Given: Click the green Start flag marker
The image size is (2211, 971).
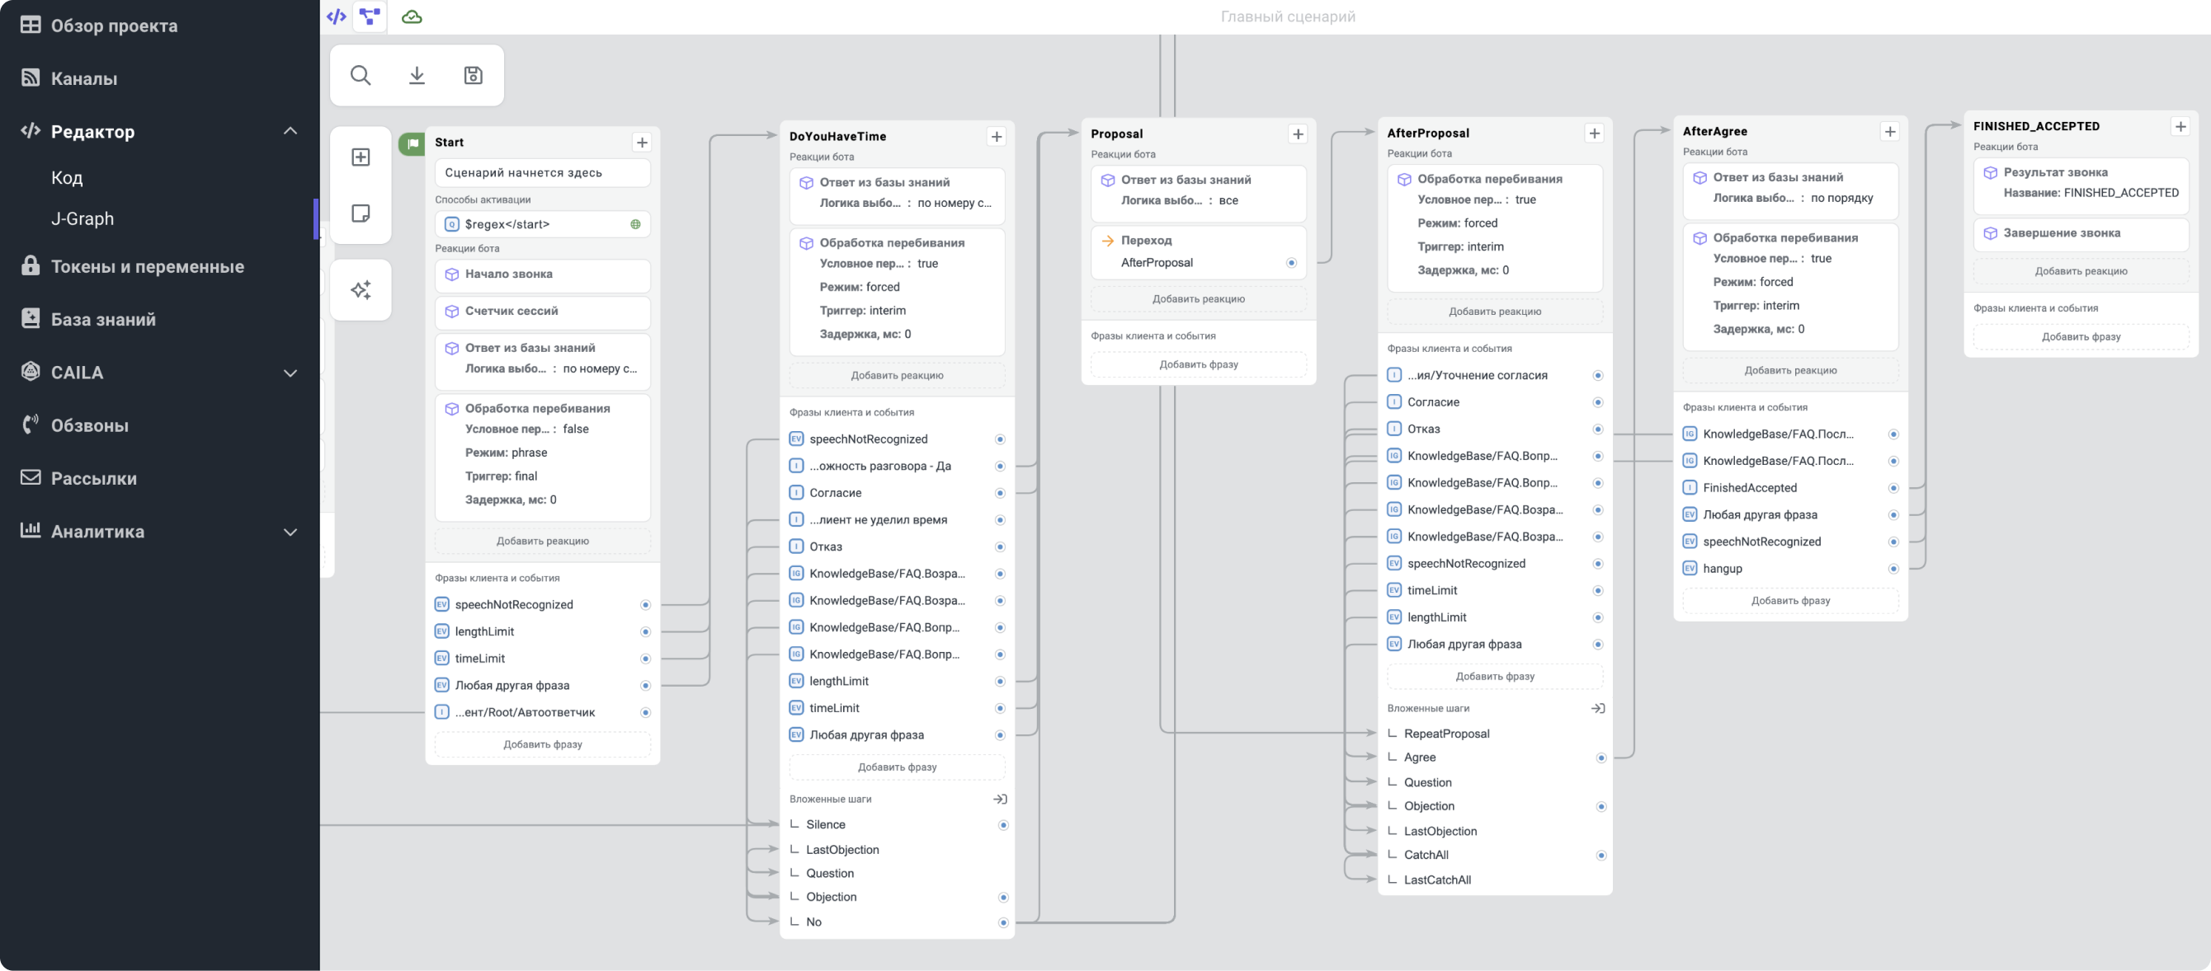Looking at the screenshot, I should (412, 143).
